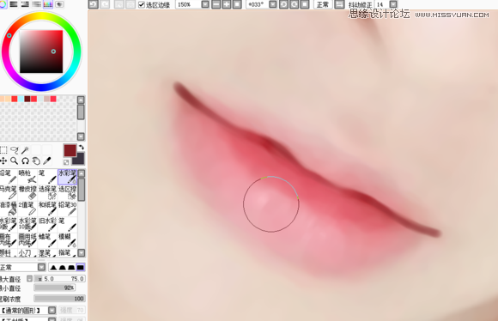The width and height of the screenshot is (498, 321).
Task: Choose the 和纸笔 brush tool
Action: [x=47, y=209]
